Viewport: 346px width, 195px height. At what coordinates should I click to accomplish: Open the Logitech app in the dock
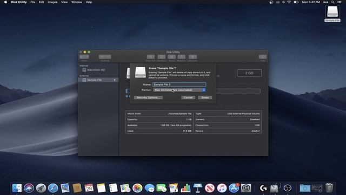[263, 188]
